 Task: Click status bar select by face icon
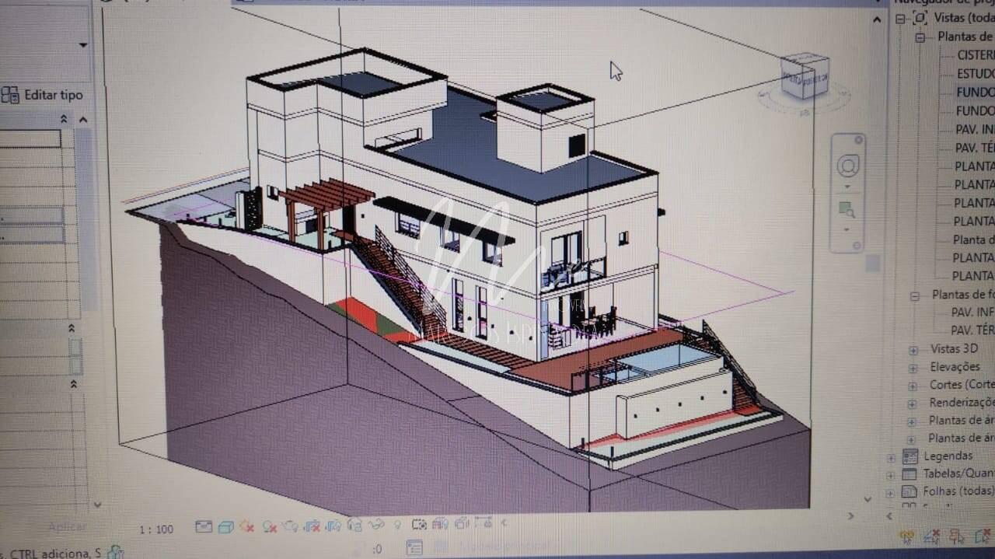[982, 536]
